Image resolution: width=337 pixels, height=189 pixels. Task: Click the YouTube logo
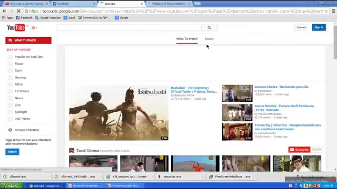pyautogui.click(x=16, y=28)
